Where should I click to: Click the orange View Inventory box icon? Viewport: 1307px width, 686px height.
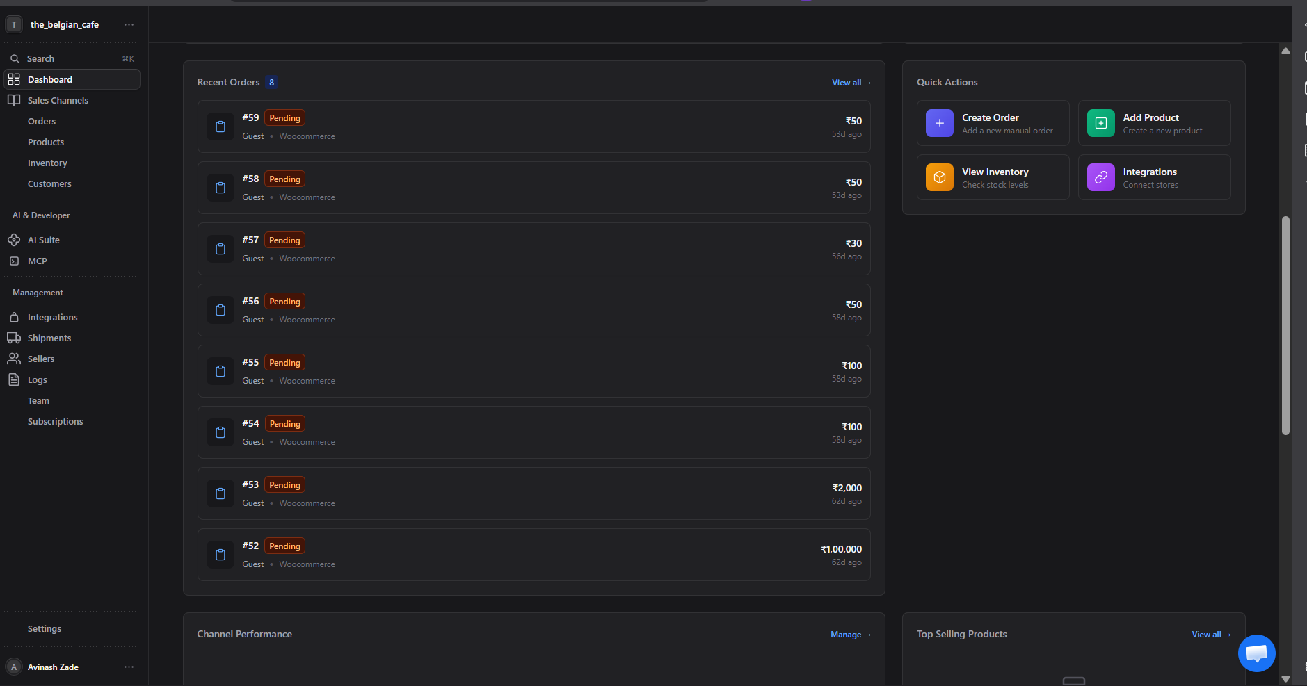coord(940,177)
